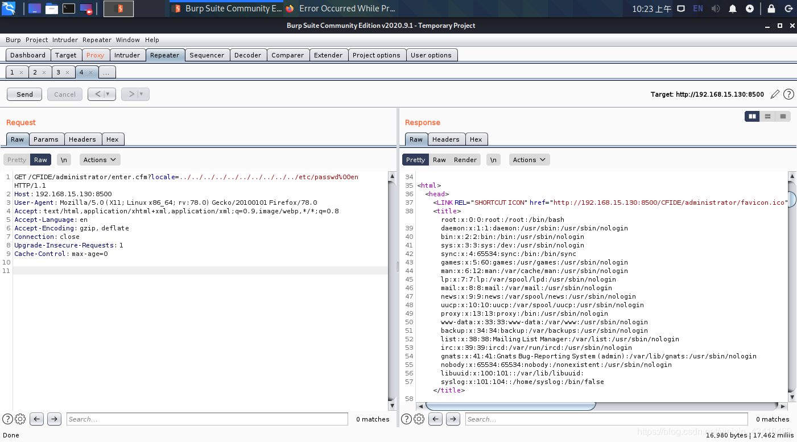Click the Cancel button
This screenshot has height=442, width=797.
tap(65, 94)
